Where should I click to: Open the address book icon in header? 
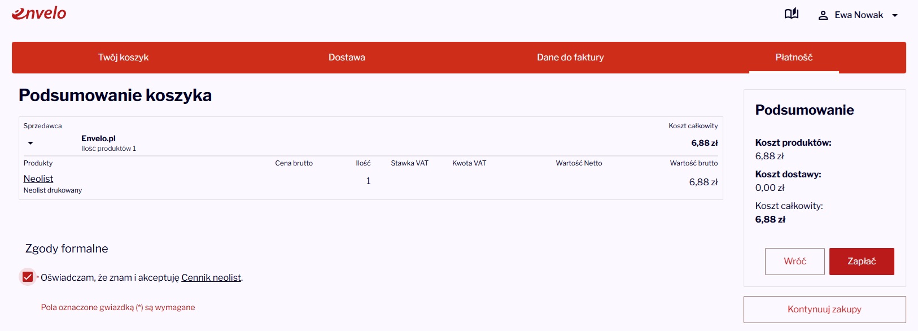[x=792, y=14]
